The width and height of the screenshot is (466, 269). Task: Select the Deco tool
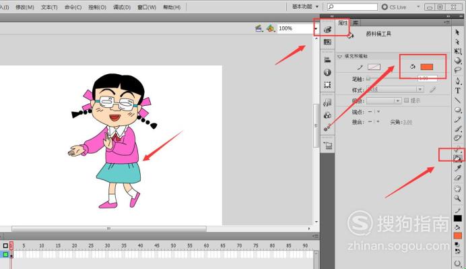458,138
